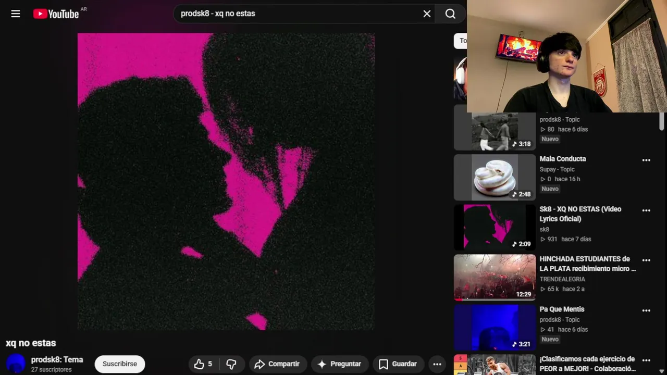Open options for Sk8 - XQ NO ESTAS video

[646, 210]
